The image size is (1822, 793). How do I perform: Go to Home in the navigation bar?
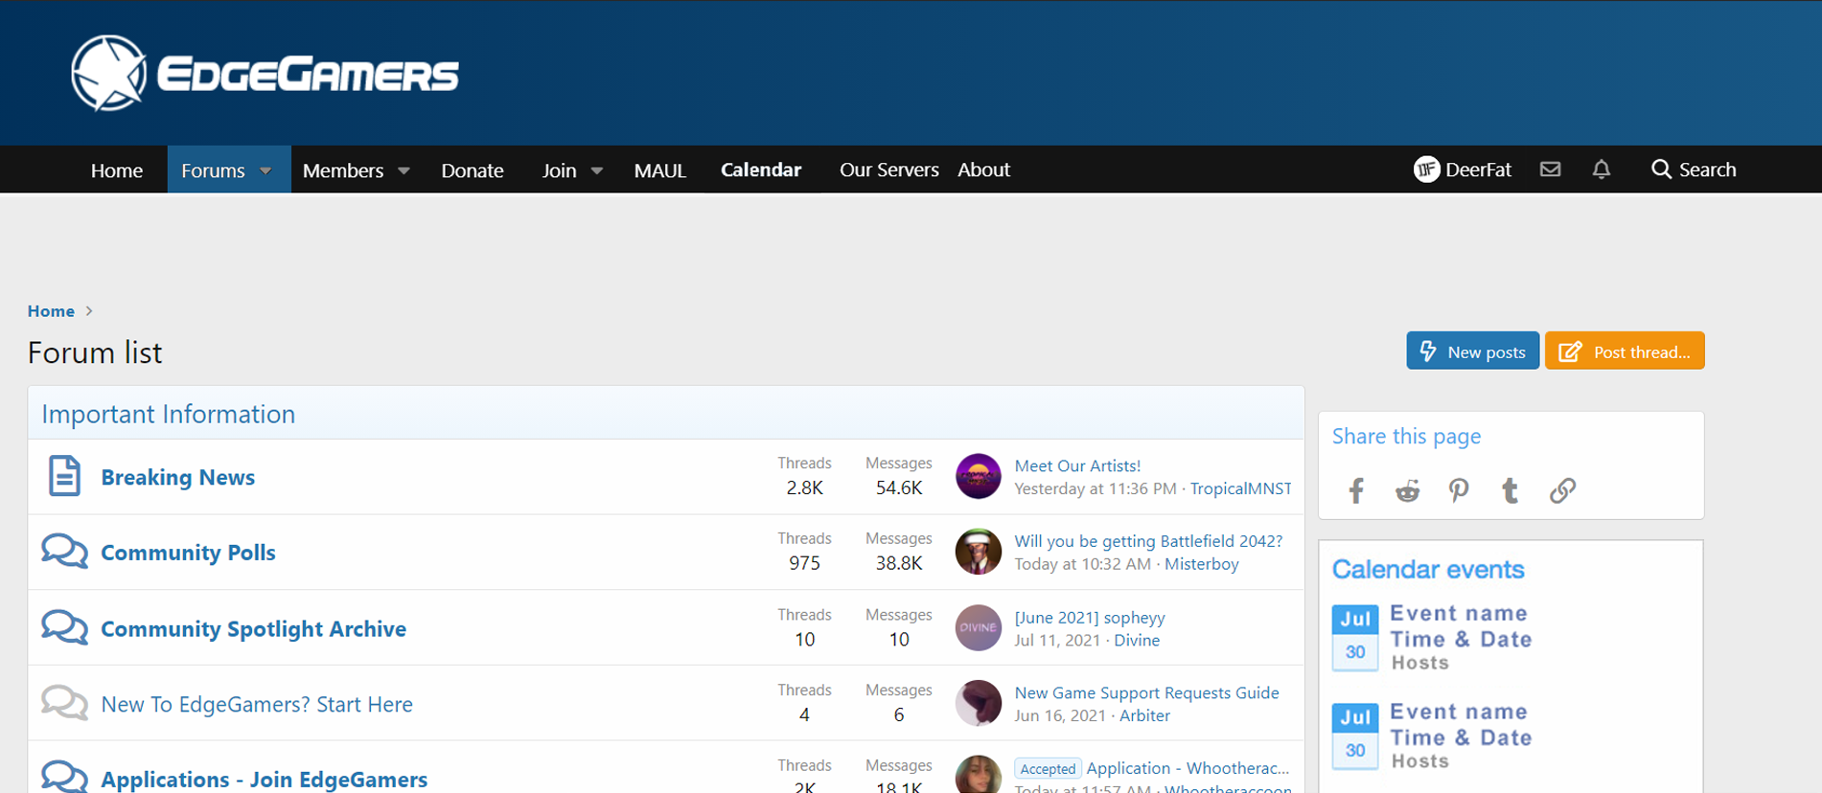coord(117,170)
